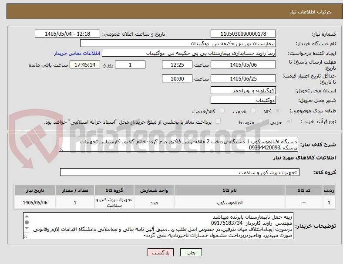343x264 pixels.
Task: Click the buyer notes text area
Action: pyautogui.click(x=158, y=226)
